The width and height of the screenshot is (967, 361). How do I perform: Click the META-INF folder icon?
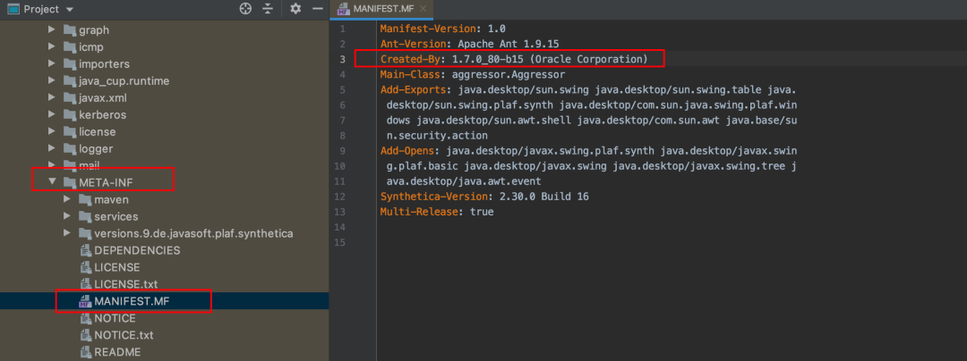click(69, 182)
